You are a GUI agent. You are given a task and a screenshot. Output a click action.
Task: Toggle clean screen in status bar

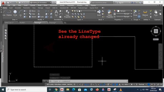[158, 84]
